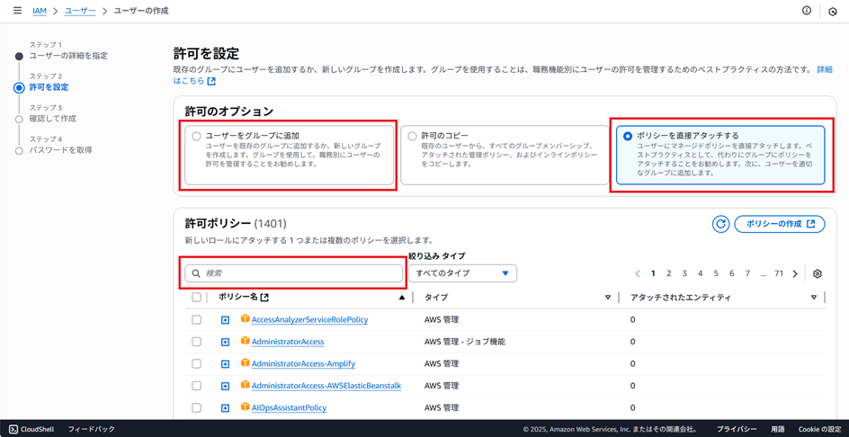849x437 pixels.
Task: Open the 'すべてのタイプ' filter dropdown
Action: click(462, 272)
